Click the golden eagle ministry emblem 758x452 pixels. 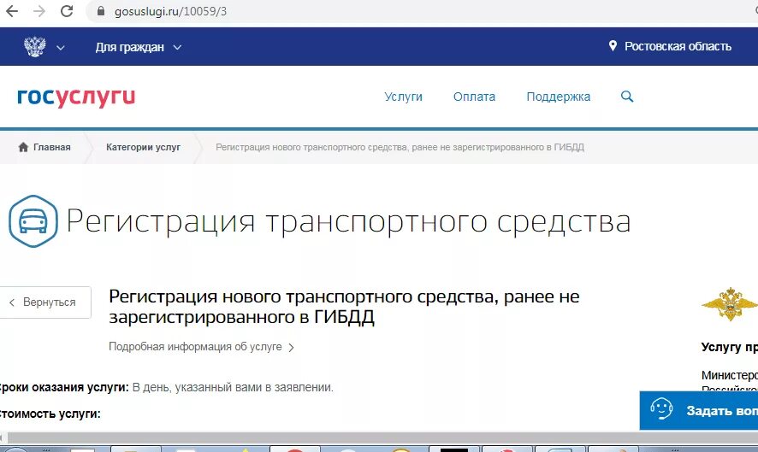729,304
